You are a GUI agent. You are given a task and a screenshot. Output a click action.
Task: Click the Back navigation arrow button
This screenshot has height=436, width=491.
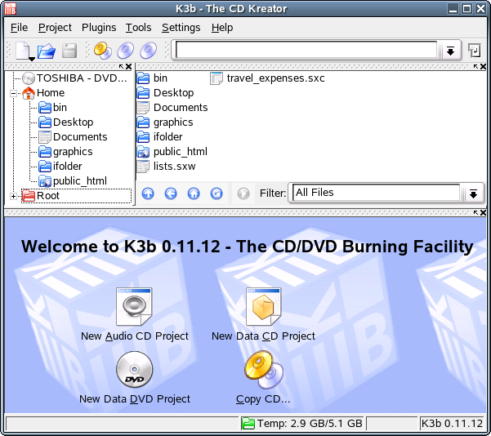coord(171,194)
